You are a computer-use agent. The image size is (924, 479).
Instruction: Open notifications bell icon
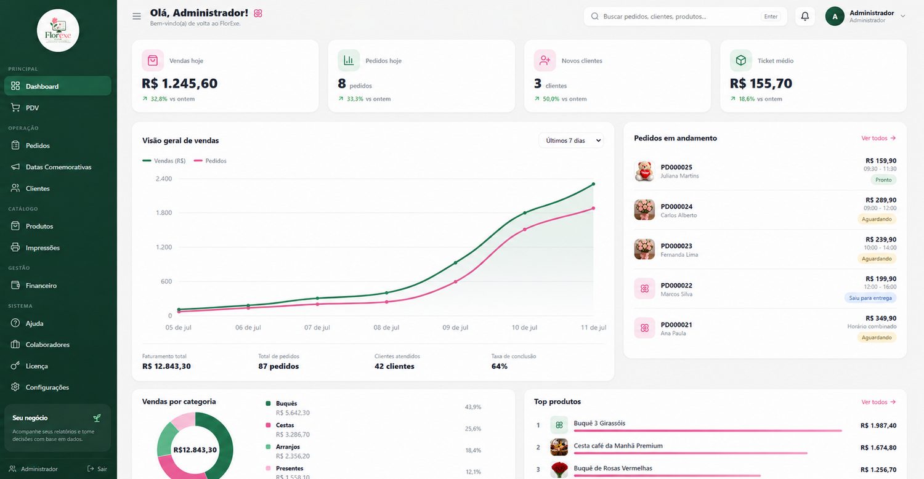[804, 17]
